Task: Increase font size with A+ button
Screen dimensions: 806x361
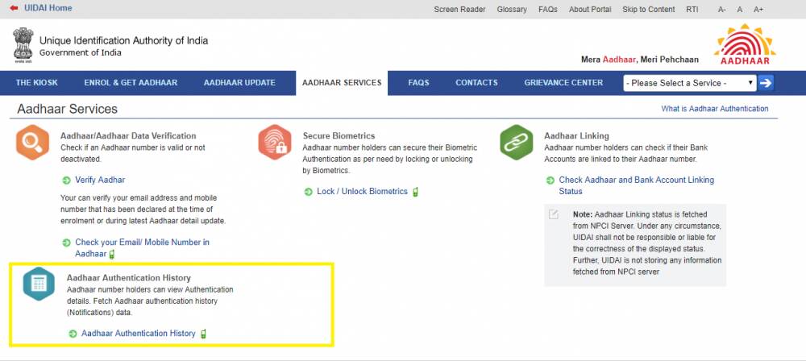Action: [x=758, y=9]
